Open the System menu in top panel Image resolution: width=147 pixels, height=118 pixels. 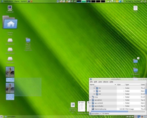24,1
